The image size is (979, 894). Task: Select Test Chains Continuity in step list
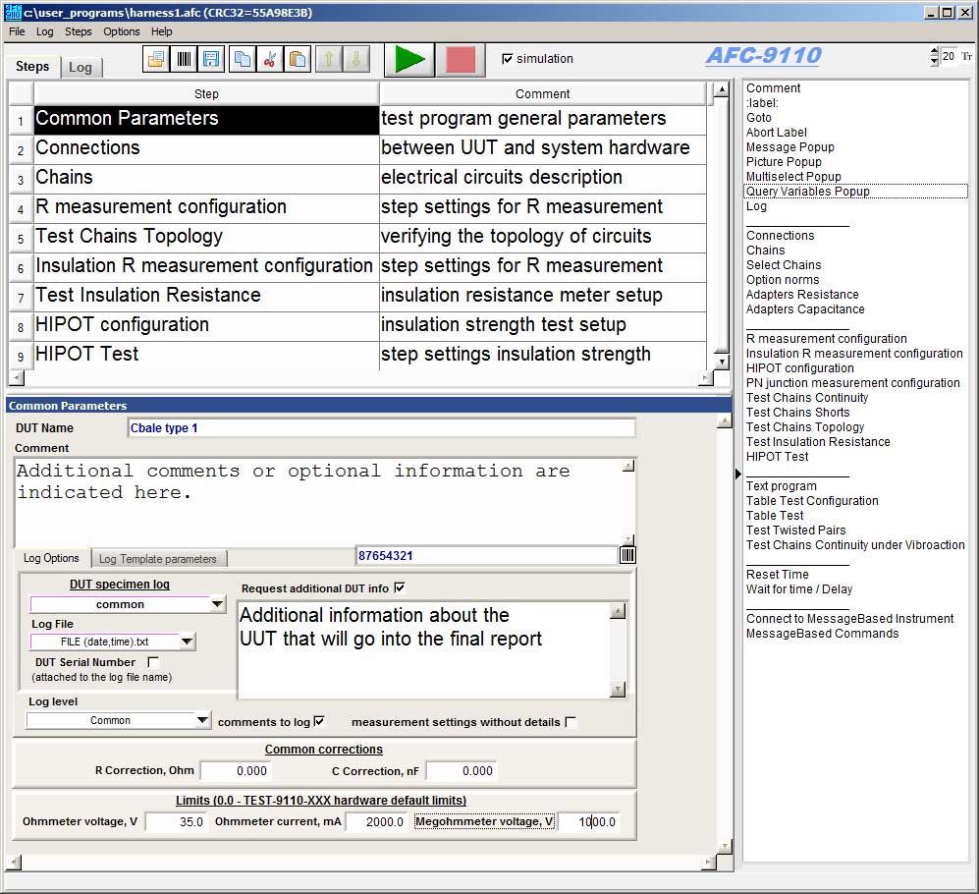coord(807,397)
